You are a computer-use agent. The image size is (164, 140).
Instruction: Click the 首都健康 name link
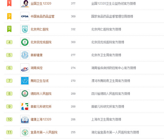tap(36, 55)
